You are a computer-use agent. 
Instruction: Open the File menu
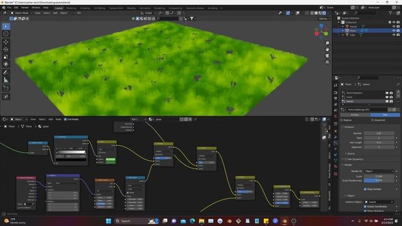coord(9,8)
